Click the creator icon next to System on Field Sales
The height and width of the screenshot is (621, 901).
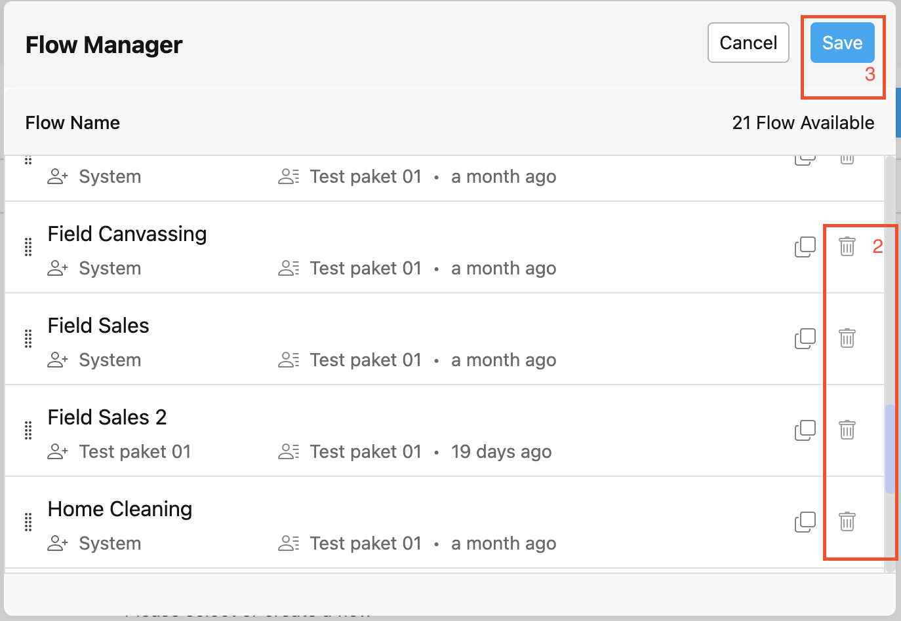click(x=58, y=360)
